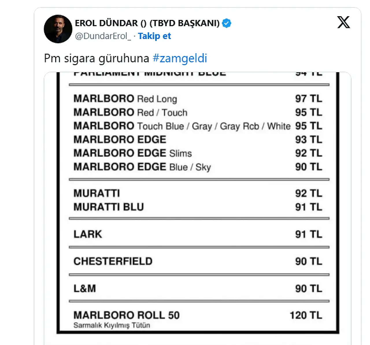Click the @DundarErol_ handle

tap(103, 36)
